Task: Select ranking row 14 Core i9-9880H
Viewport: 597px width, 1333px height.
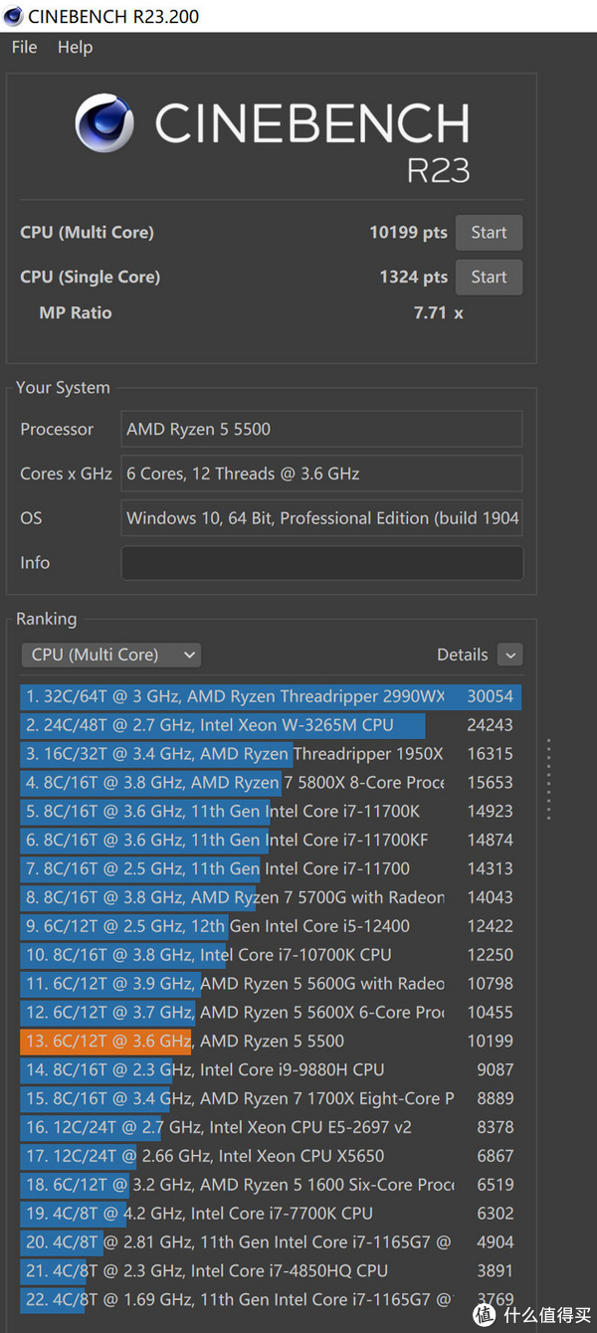Action: pyautogui.click(x=271, y=1070)
